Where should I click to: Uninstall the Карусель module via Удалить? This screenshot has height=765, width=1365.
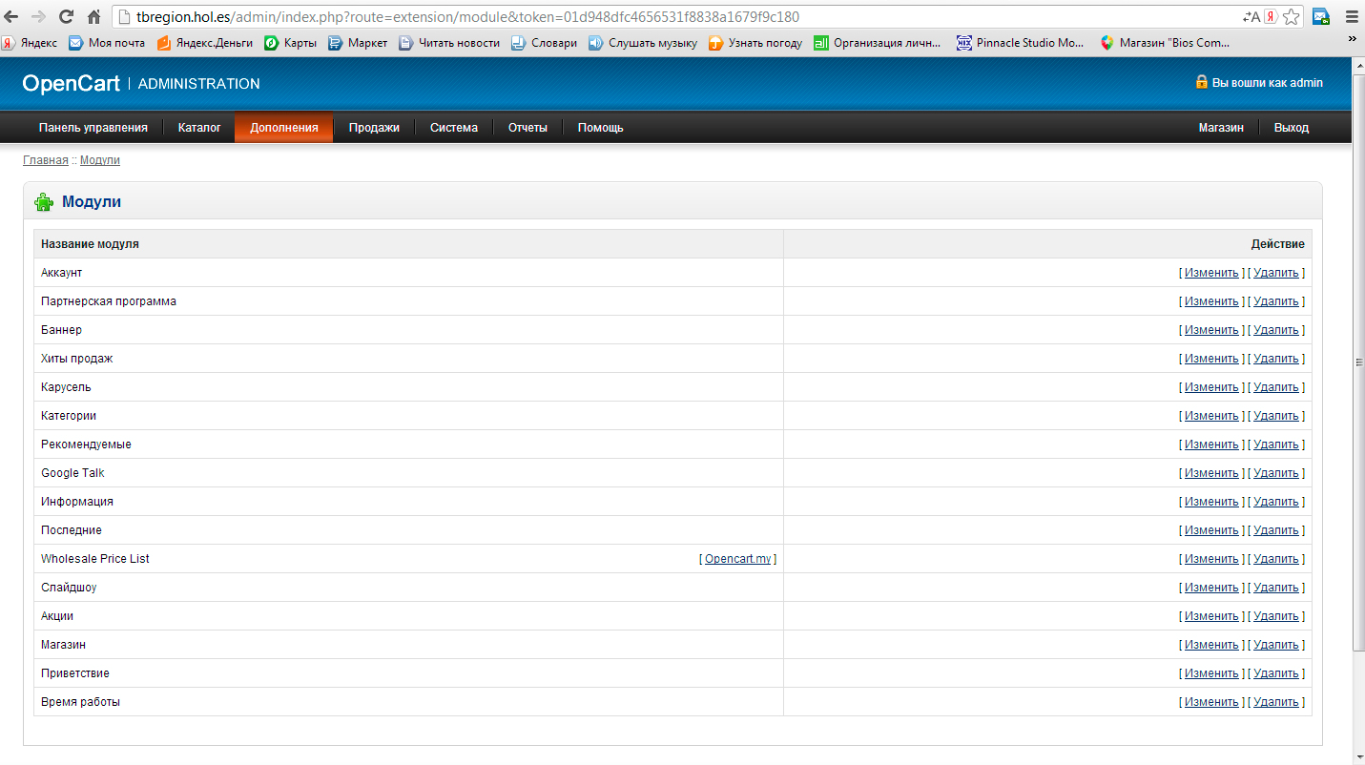click(1276, 387)
